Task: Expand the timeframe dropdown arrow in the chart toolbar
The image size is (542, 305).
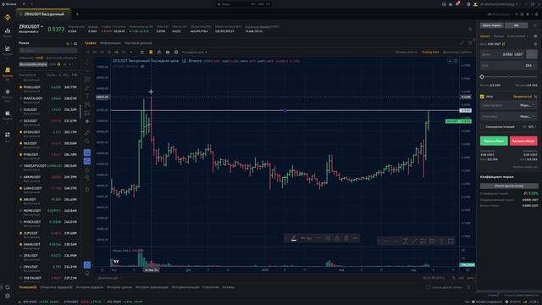Action: point(131,53)
